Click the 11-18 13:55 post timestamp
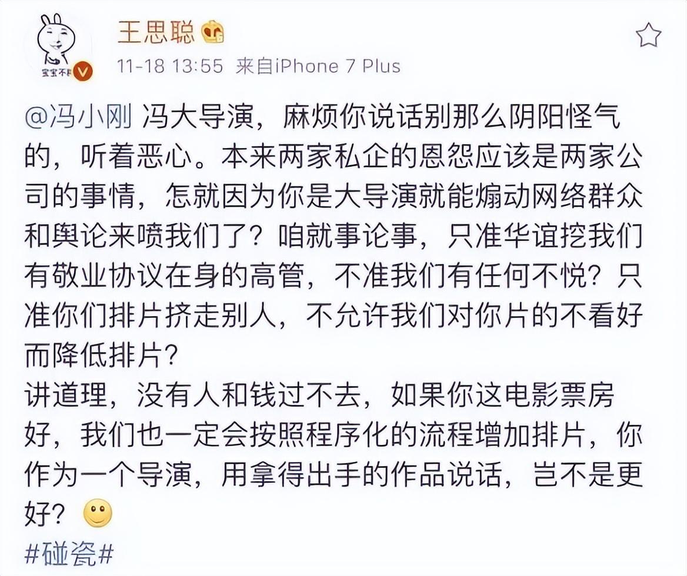 pos(170,66)
